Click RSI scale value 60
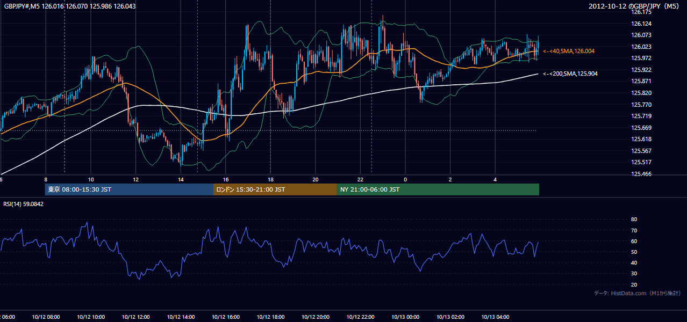Image resolution: width=687 pixels, height=322 pixels. point(634,241)
